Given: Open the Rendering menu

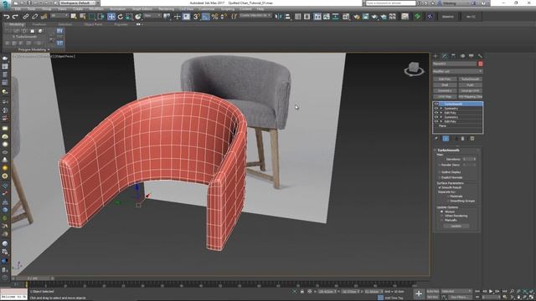Looking at the screenshot, I should (x=166, y=9).
